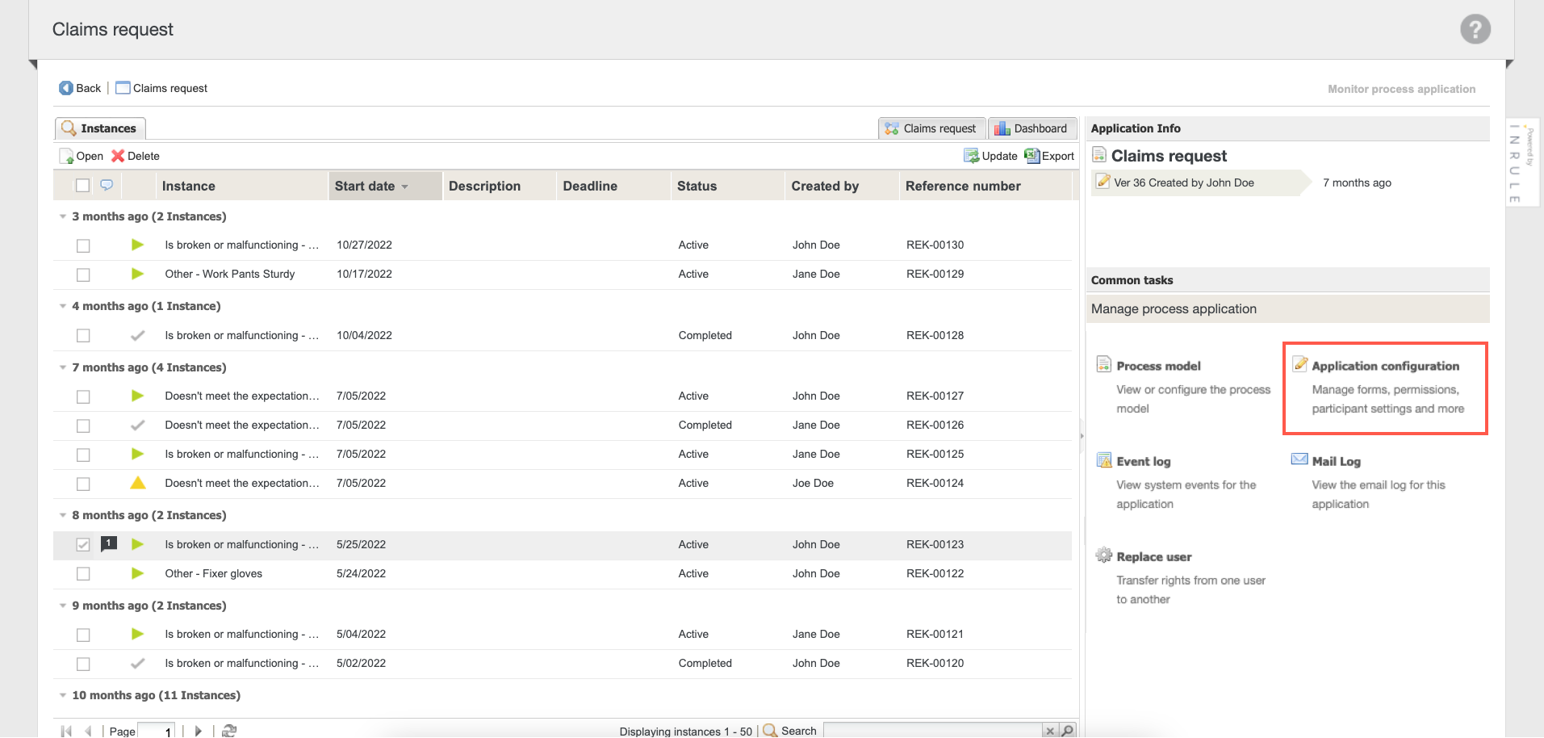Open the Start date sort dropdown
Image resolution: width=1544 pixels, height=738 pixels.
tap(404, 185)
